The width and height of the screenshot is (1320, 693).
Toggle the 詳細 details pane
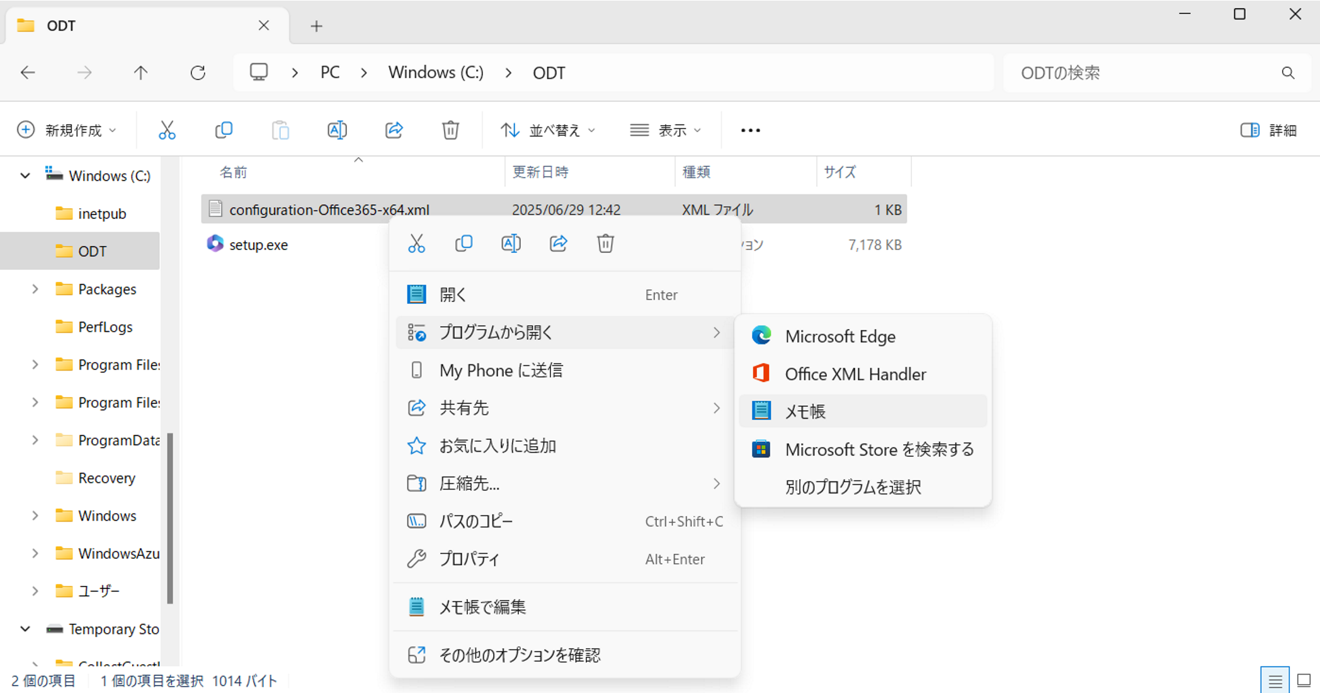[1268, 130]
